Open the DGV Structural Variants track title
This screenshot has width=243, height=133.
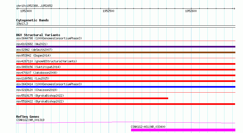tap(38, 35)
